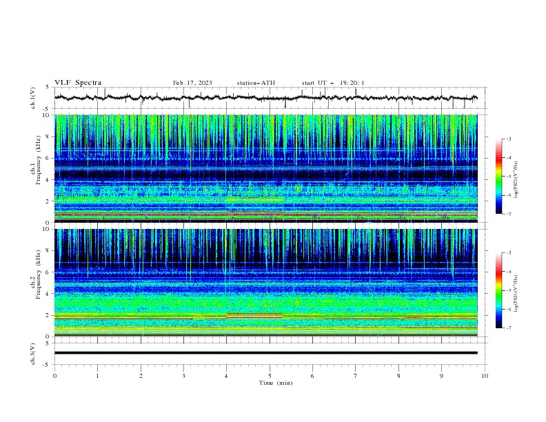The height and width of the screenshot is (422, 546).
Task: Click the "ch.3(V)" waveform axis label
Action: pyautogui.click(x=33, y=354)
